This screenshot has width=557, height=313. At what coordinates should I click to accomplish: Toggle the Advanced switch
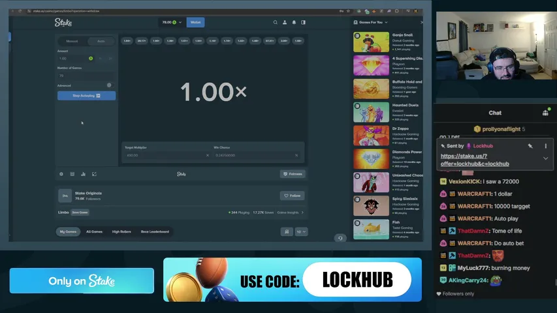pyautogui.click(x=110, y=85)
